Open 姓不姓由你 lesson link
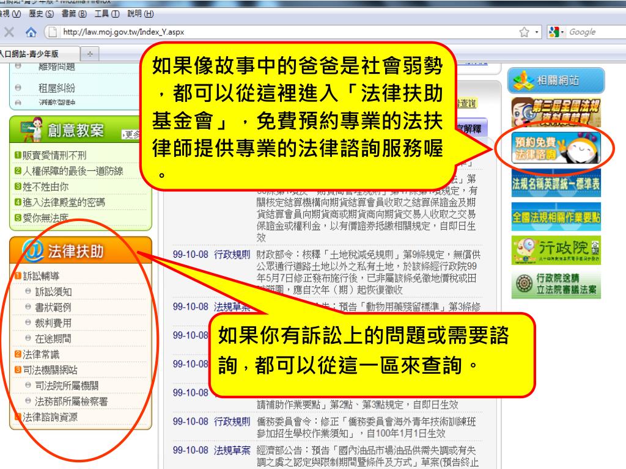The height and width of the screenshot is (469, 626). (x=45, y=187)
